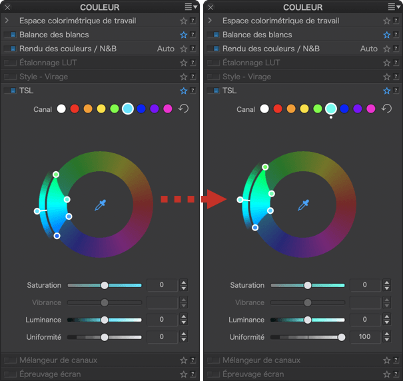This screenshot has height=381, width=403.
Task: Click the eyedropper tool in left color wheel
Action: click(x=101, y=205)
